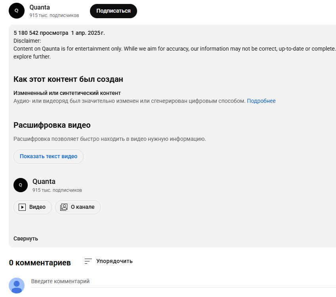
Task: Collapse the description with Свернуть
Action: coord(26,238)
